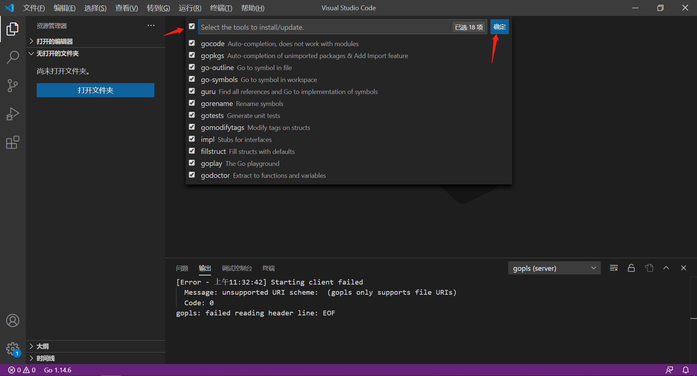Open the Manage gear icon
697x376 pixels.
(12, 349)
